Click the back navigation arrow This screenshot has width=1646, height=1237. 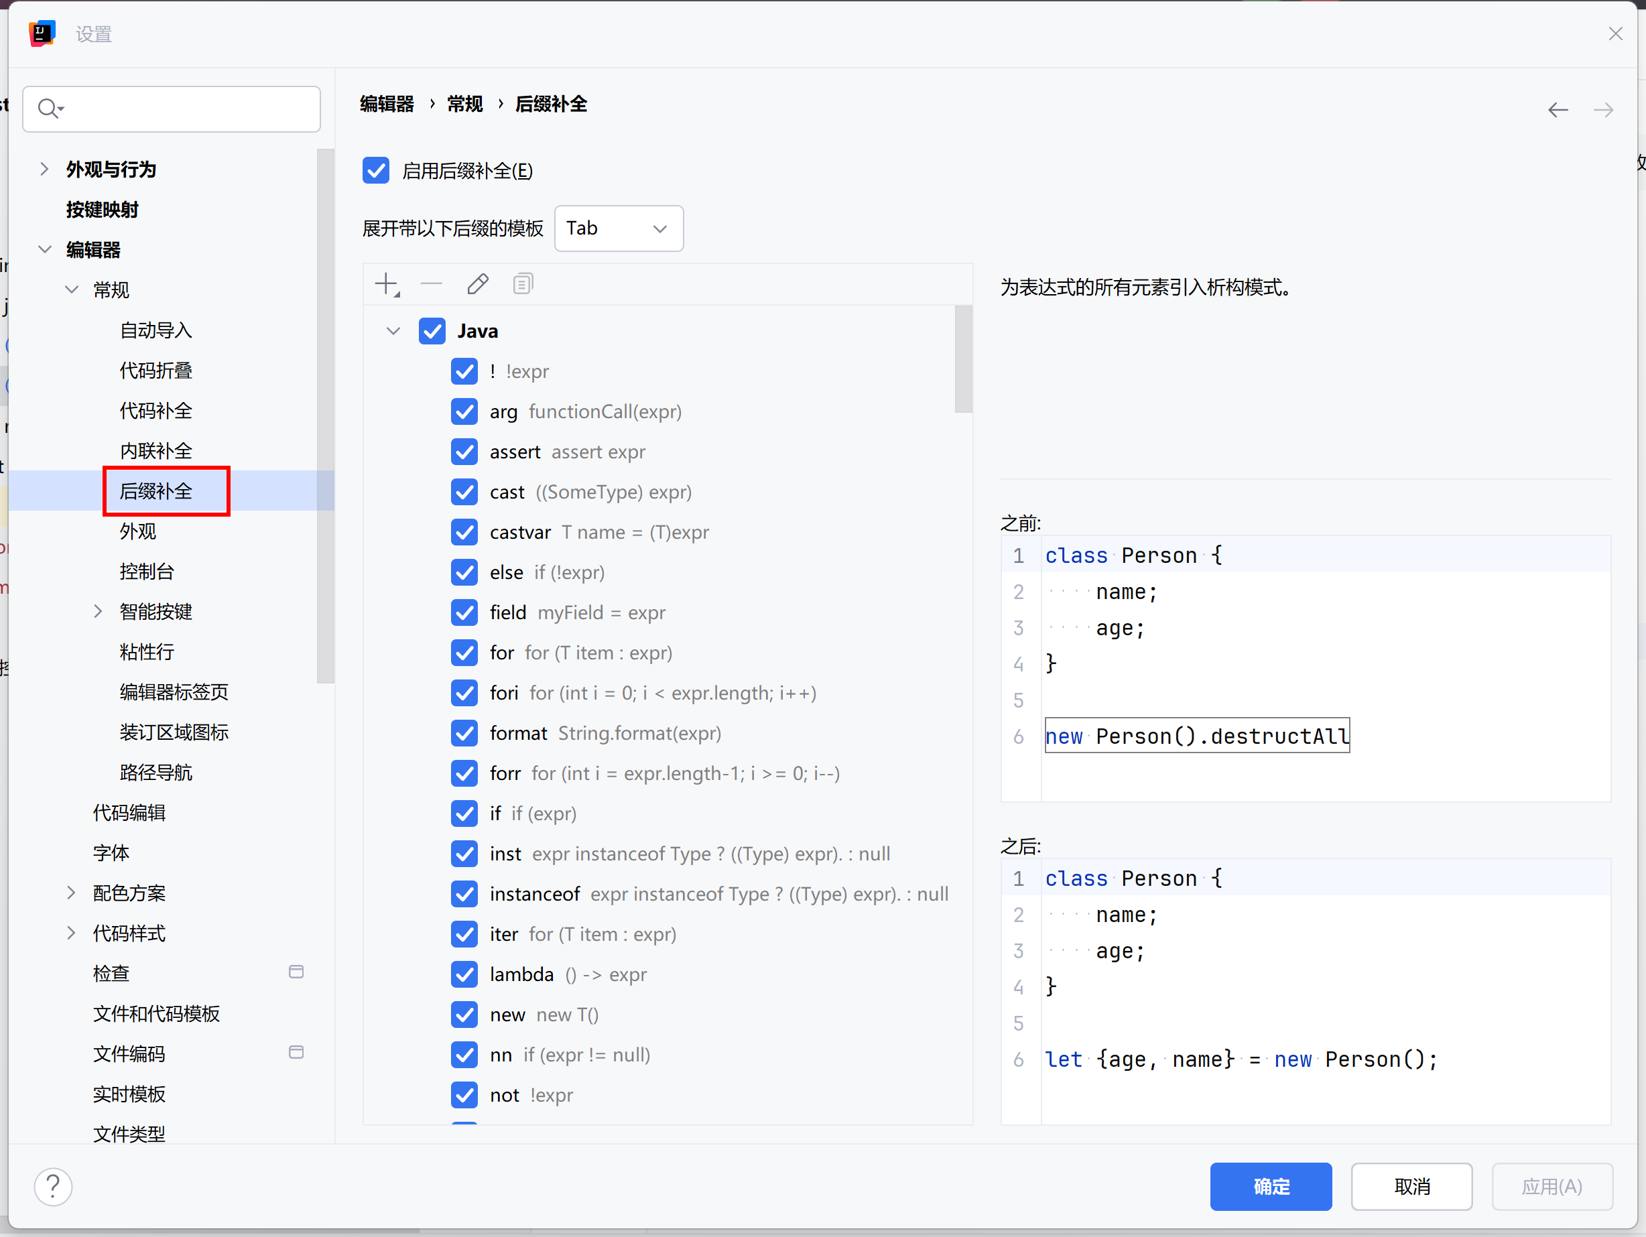tap(1558, 110)
